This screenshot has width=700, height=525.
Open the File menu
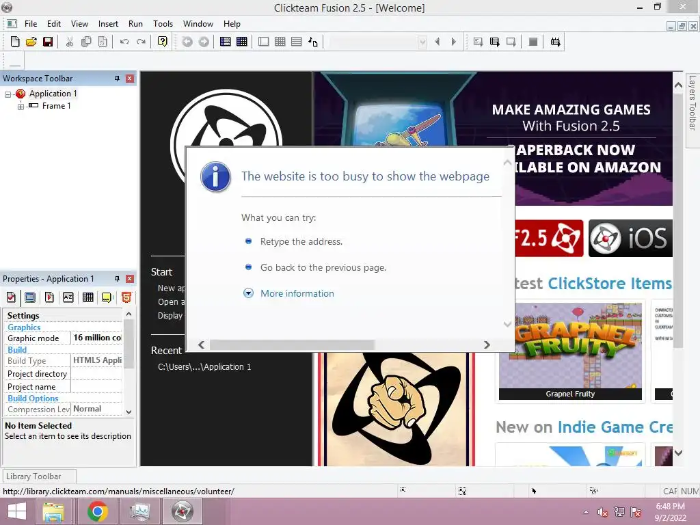pyautogui.click(x=31, y=24)
